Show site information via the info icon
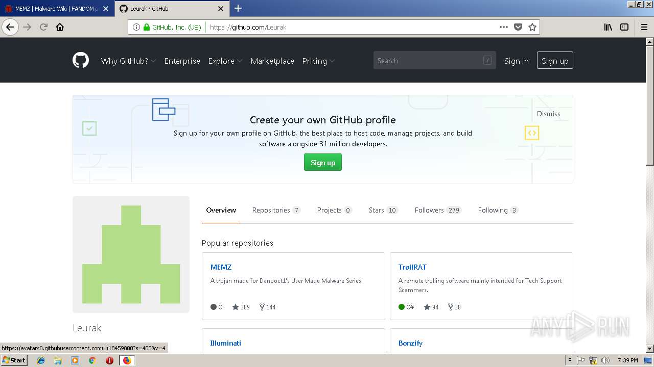The height and width of the screenshot is (367, 654). coord(136,27)
